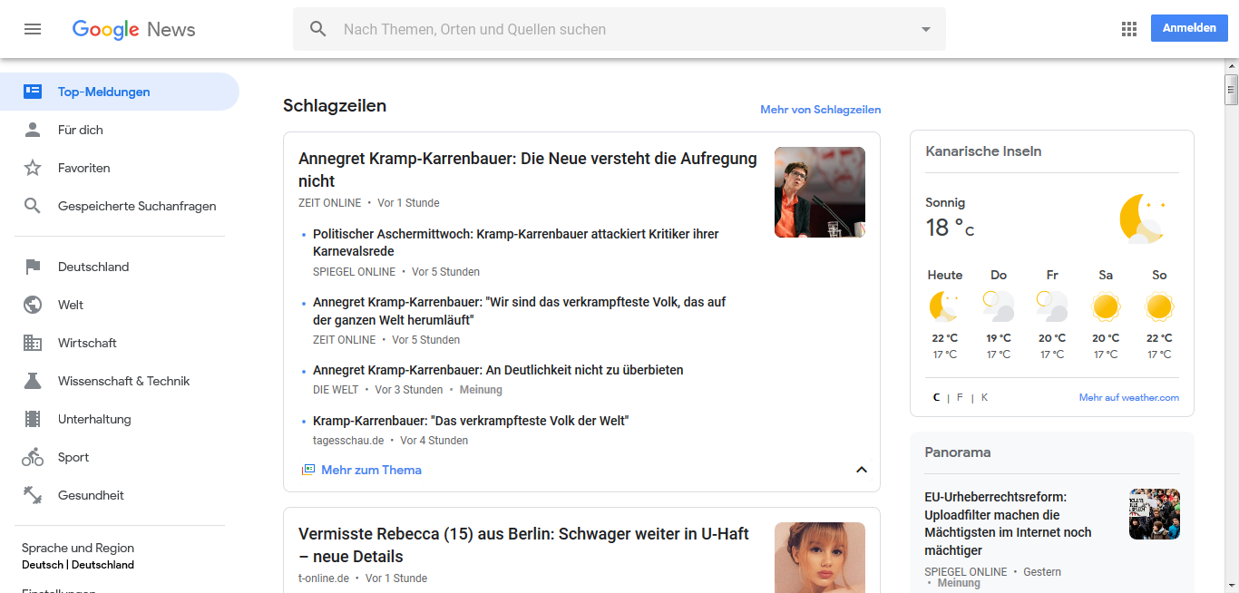Open the An Deutlichkeit nicht zu überbieten article

498,370
